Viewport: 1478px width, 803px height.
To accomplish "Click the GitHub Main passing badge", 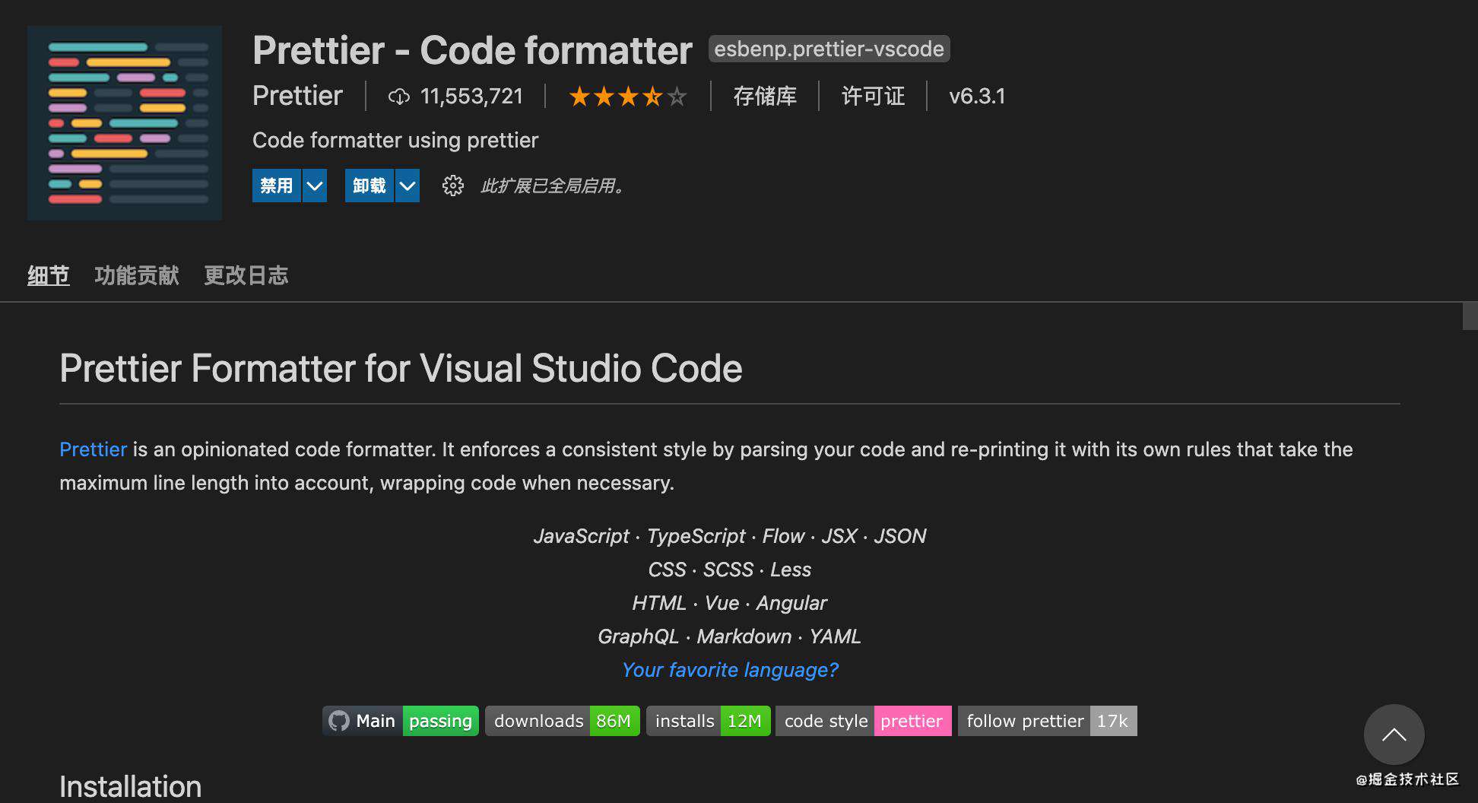I will click(401, 721).
